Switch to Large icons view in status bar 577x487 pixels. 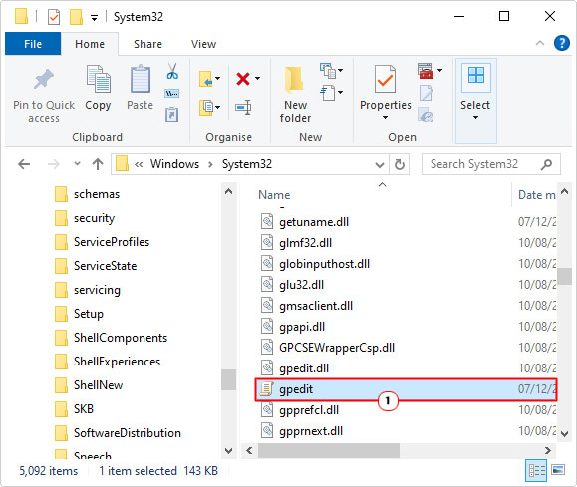click(x=558, y=470)
